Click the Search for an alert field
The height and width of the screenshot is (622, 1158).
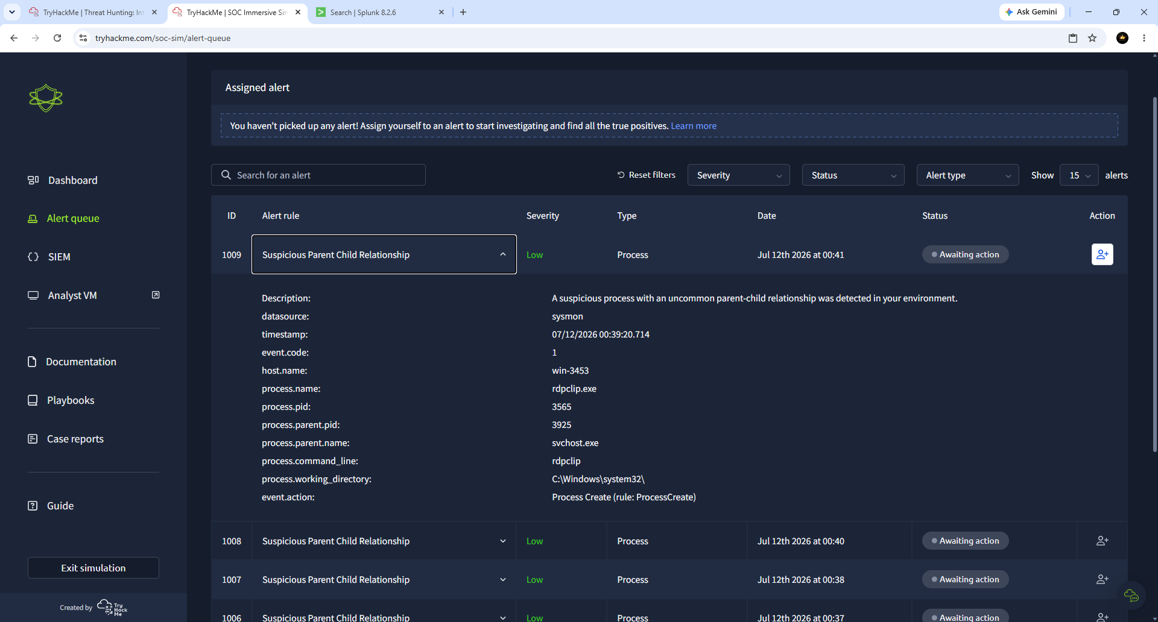[x=318, y=175]
